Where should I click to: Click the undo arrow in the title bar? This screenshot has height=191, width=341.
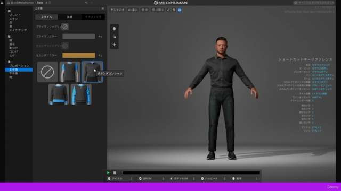pyautogui.click(x=86, y=3)
